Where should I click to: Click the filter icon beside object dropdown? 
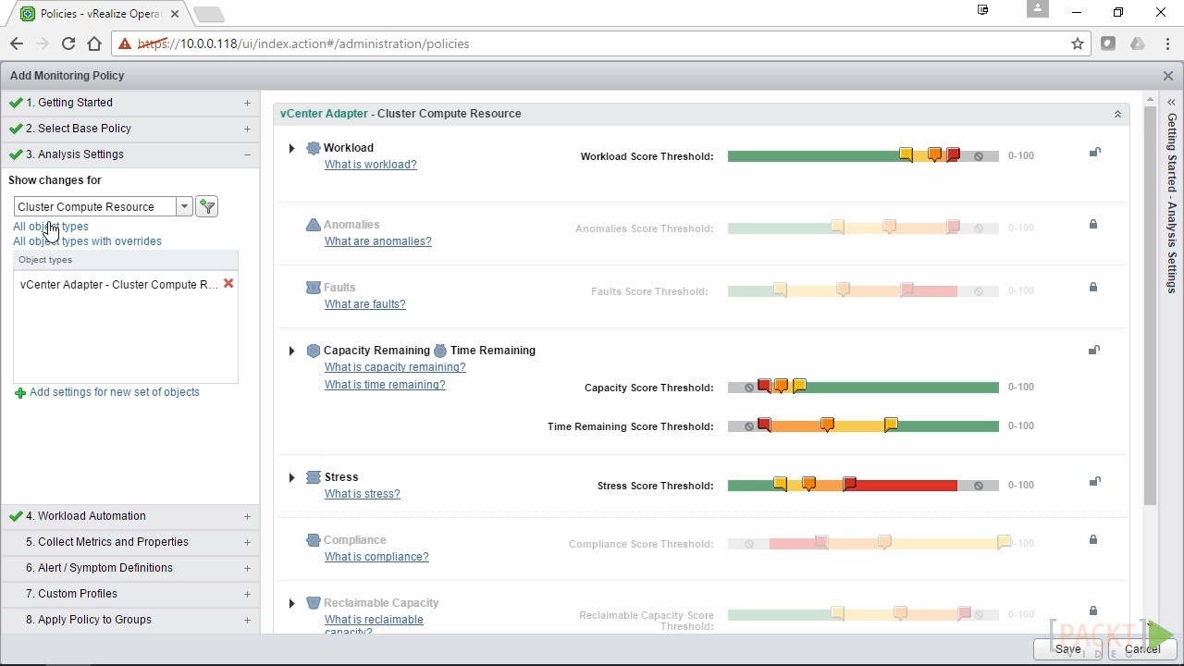click(207, 206)
